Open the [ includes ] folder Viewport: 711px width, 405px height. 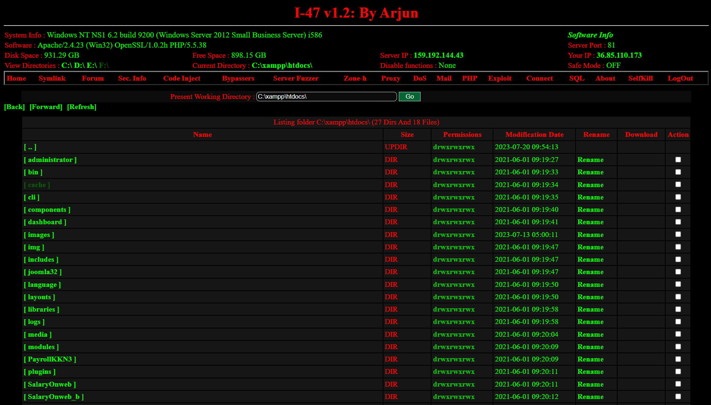pos(41,259)
